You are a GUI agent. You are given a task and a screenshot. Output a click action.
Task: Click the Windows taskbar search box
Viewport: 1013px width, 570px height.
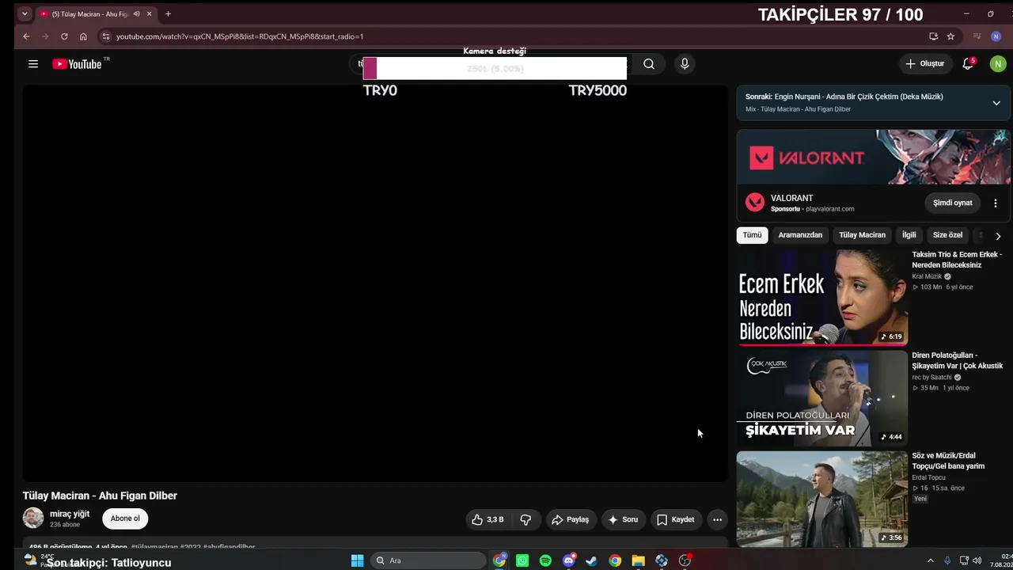pos(427,560)
